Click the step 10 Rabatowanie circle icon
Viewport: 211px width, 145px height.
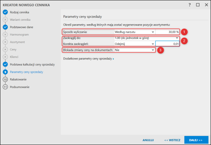5,79
